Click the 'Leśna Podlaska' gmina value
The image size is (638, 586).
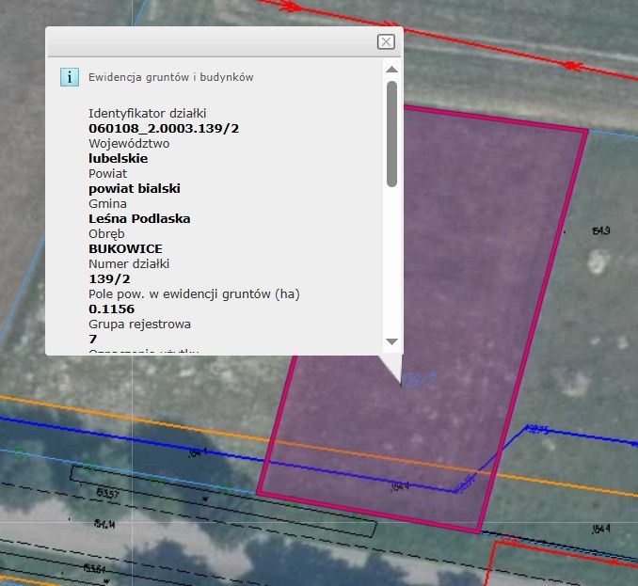[139, 218]
